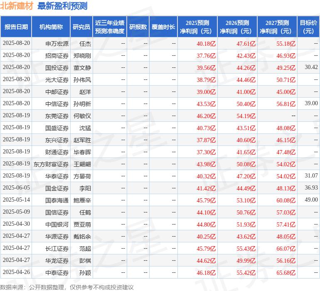Click analyst name 方晏荷
This screenshot has width=320, height=291.
[82, 176]
